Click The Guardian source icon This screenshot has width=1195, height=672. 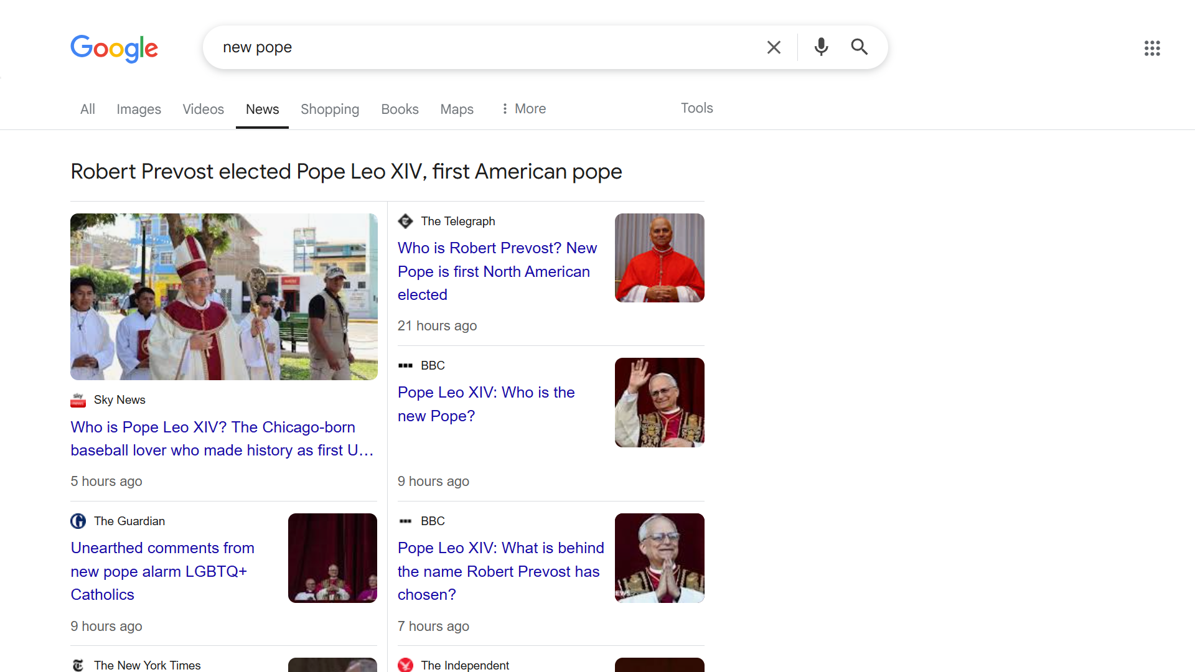coord(78,521)
